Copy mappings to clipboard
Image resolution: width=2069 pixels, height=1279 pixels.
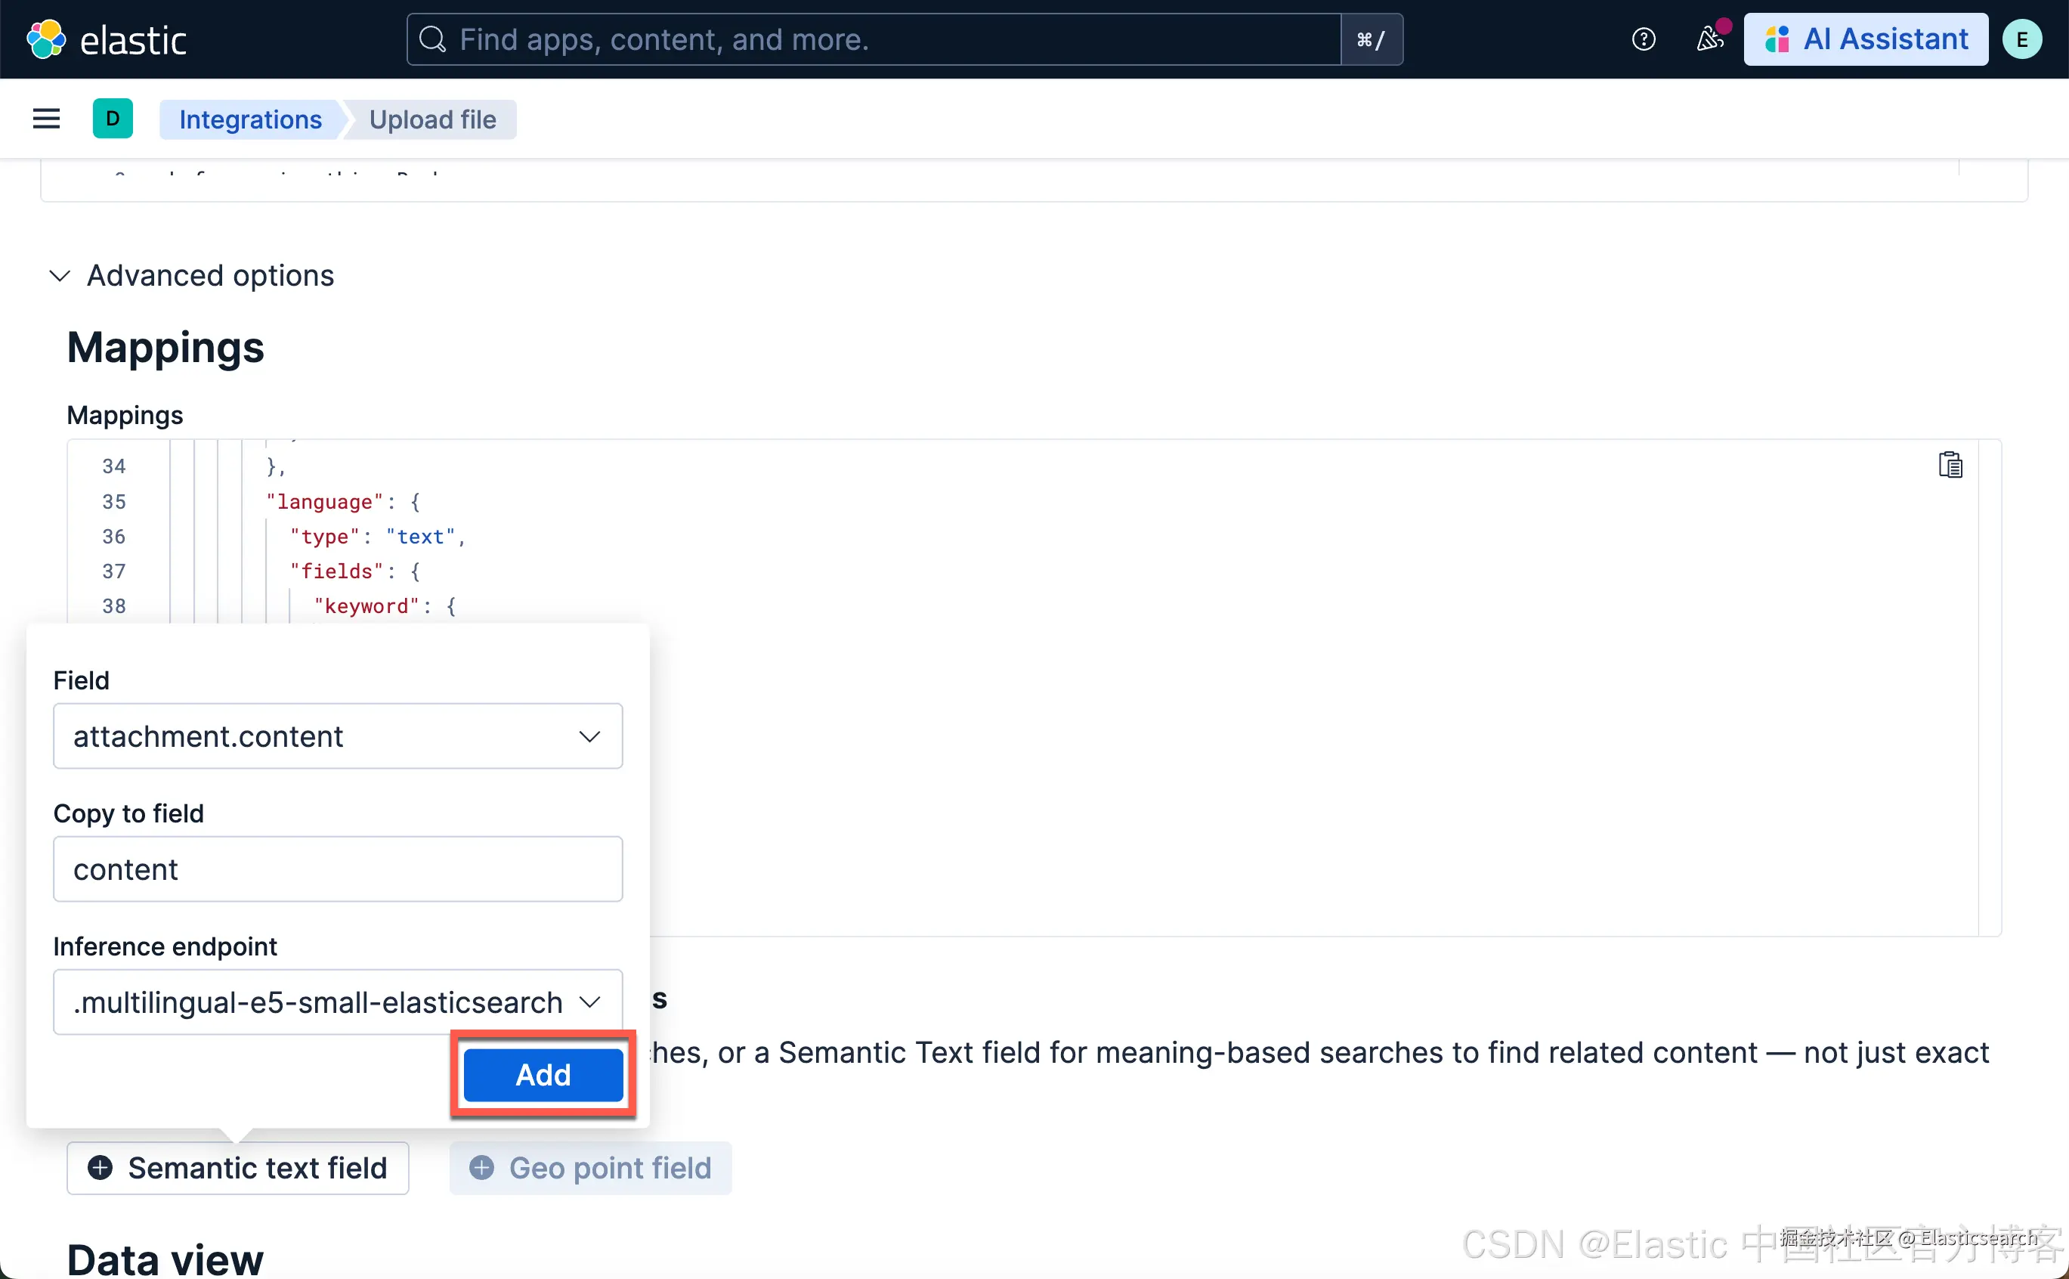[1950, 465]
